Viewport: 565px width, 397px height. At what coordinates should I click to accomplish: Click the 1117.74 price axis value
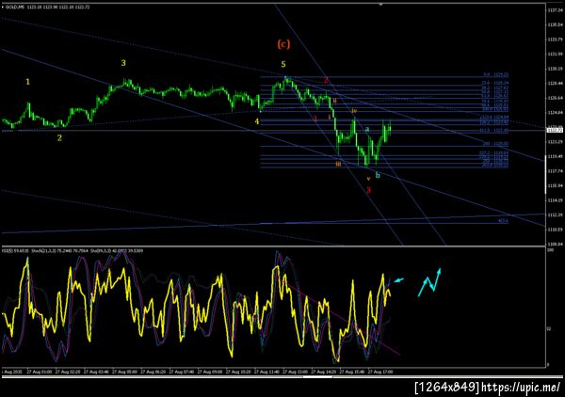coord(556,171)
